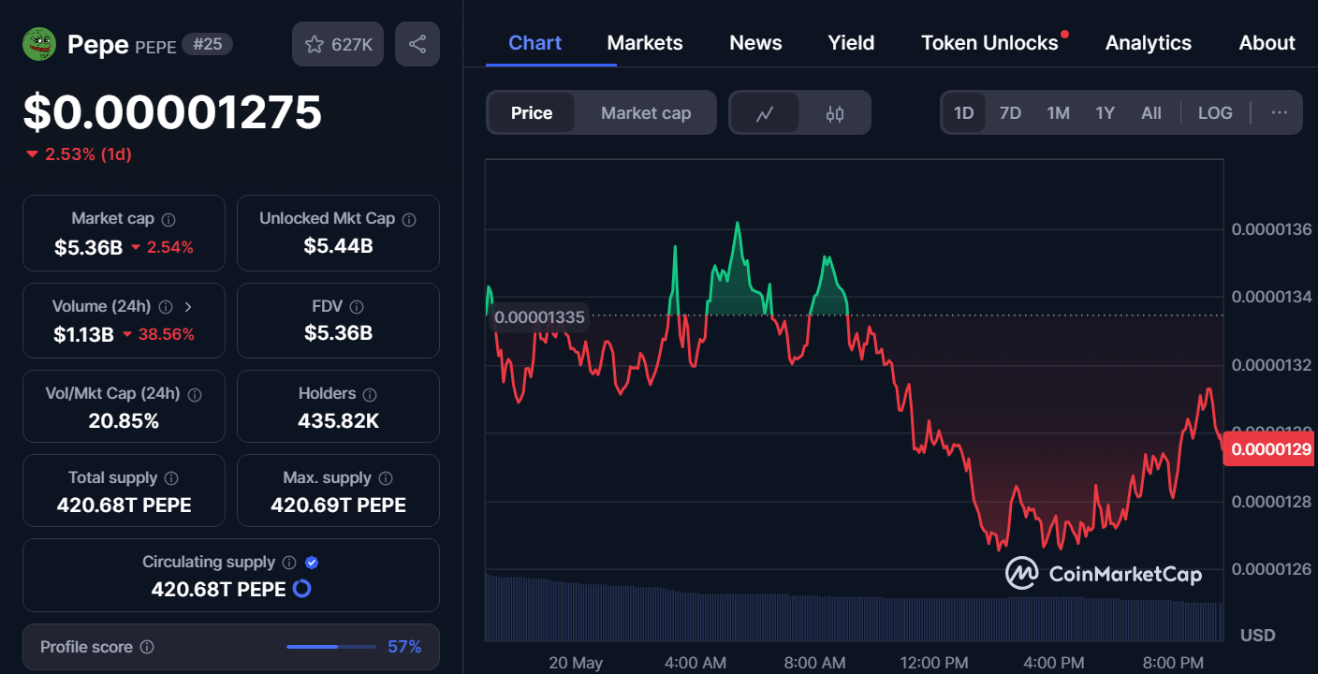Click the $1.13B volume value
The image size is (1318, 674).
point(83,334)
